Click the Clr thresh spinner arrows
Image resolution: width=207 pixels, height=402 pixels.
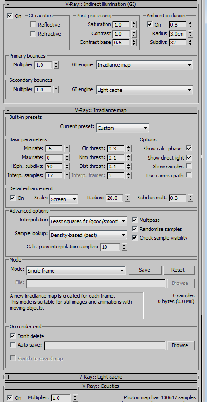click(128, 149)
